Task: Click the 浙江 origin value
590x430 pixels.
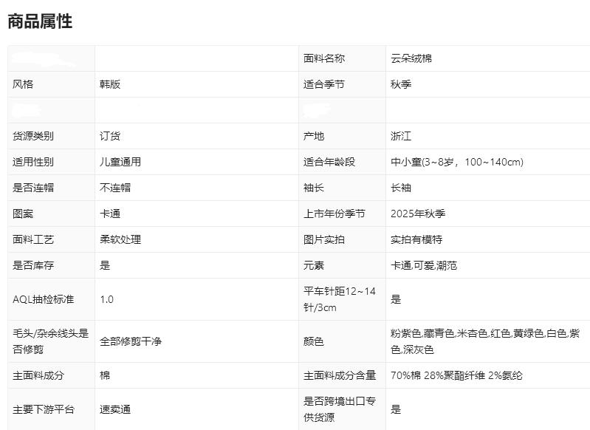Action: click(401, 136)
